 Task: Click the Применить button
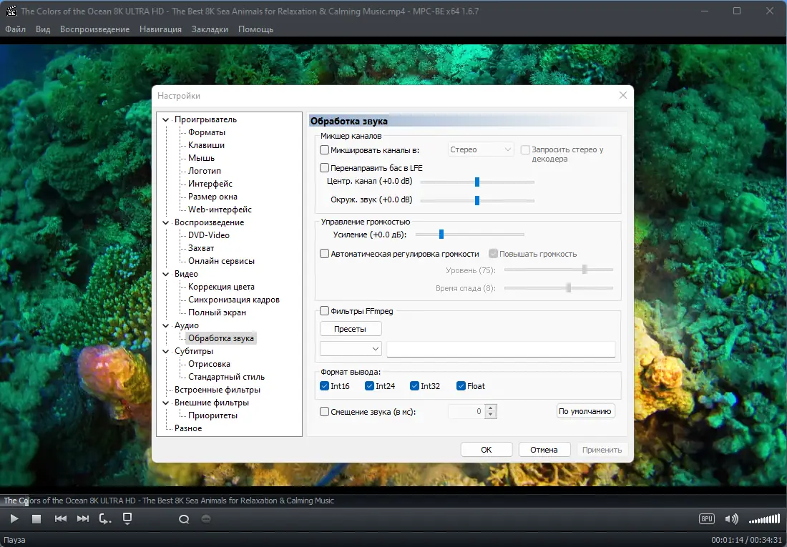point(602,450)
